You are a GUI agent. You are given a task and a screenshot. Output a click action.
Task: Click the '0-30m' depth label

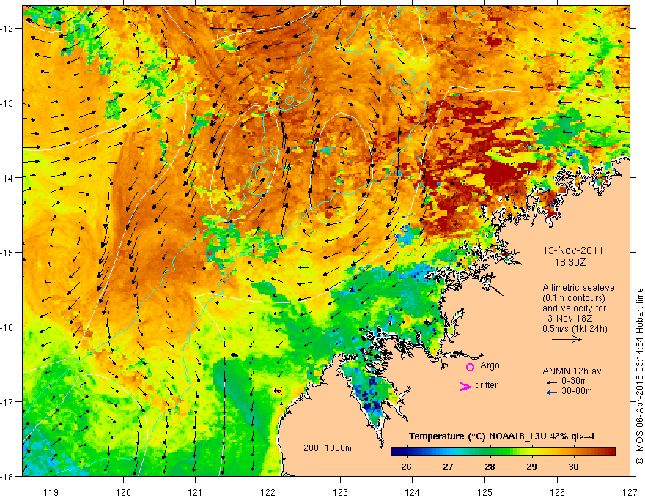coord(574,381)
